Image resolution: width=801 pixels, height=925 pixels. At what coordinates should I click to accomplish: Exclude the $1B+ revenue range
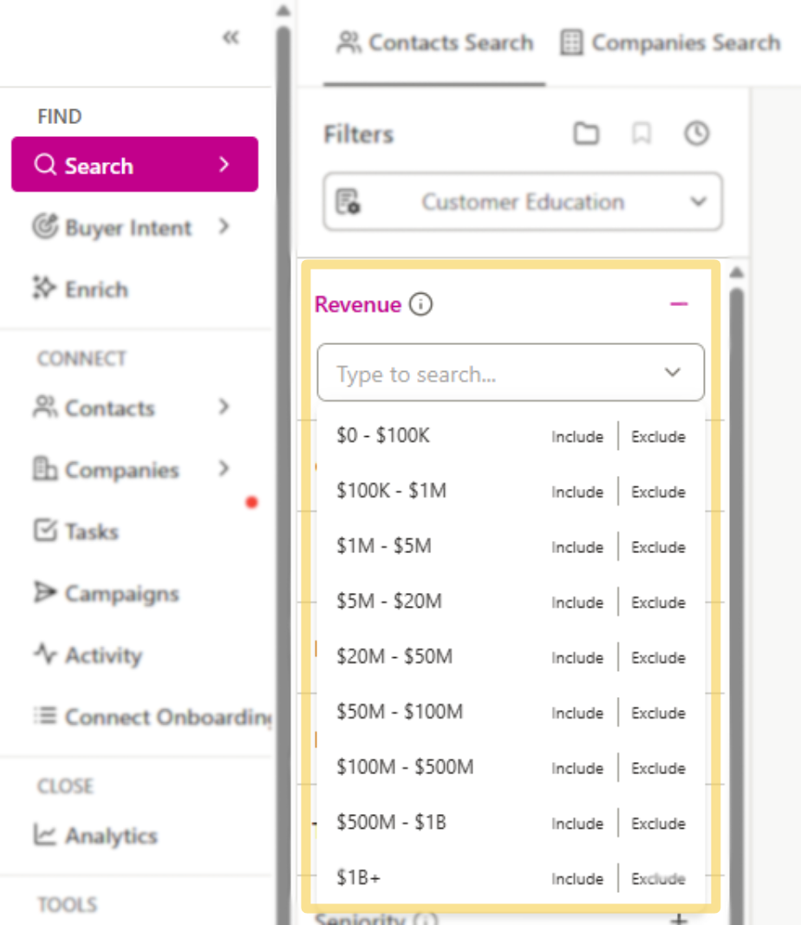[657, 878]
